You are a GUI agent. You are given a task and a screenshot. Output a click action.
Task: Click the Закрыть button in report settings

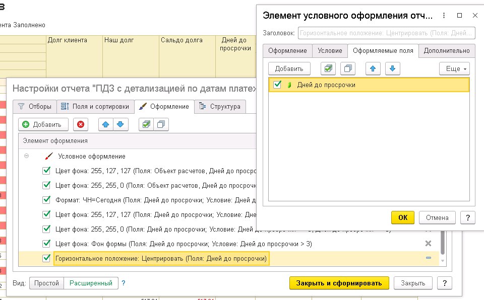pyautogui.click(x=413, y=283)
